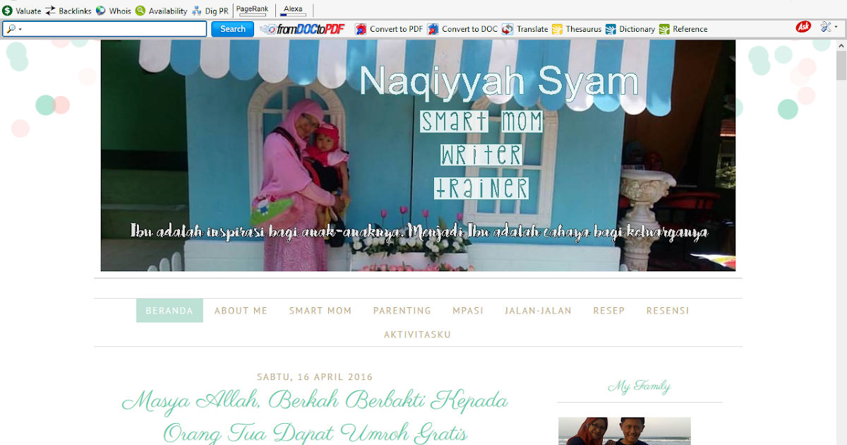
Task: Click the My Family sidebar heading
Action: pos(639,386)
